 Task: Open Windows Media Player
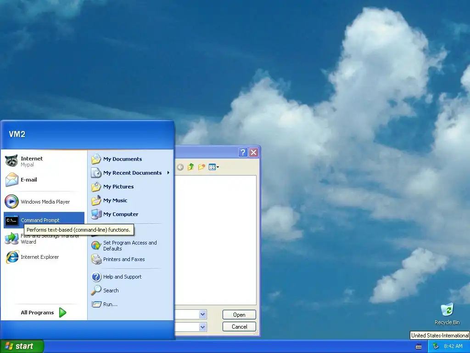44,202
